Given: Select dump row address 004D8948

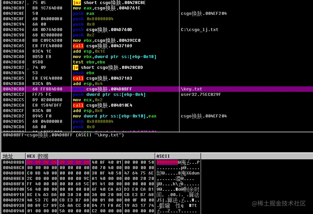Looking at the screenshot, I should click(x=13, y=211).
